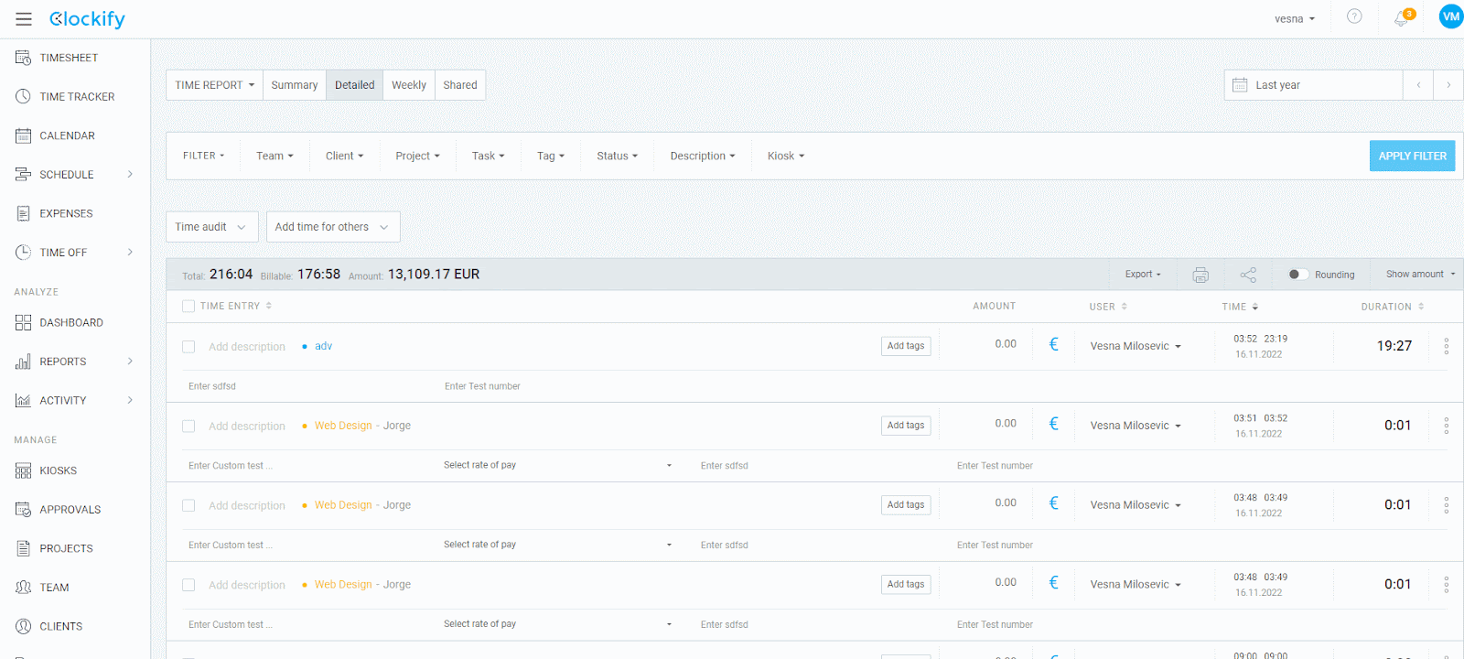Open the notifications bell
Viewport: 1464px width, 659px height.
(x=1402, y=18)
